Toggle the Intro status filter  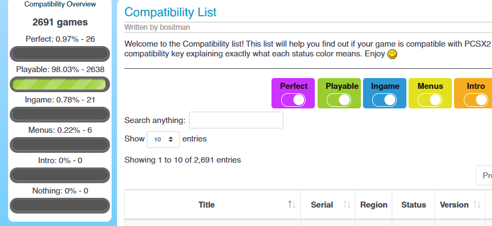tap(476, 100)
